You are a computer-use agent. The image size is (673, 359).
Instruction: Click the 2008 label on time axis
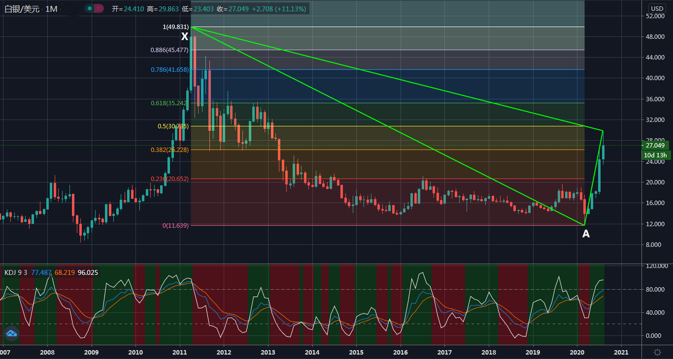click(x=47, y=352)
